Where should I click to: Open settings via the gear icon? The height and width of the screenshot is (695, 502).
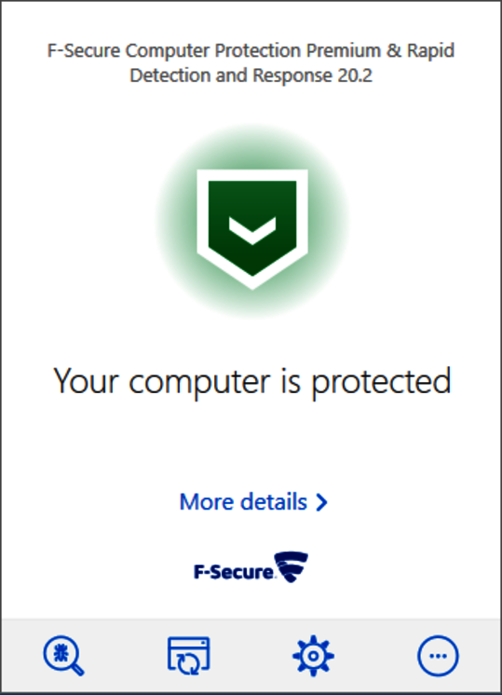(x=313, y=656)
